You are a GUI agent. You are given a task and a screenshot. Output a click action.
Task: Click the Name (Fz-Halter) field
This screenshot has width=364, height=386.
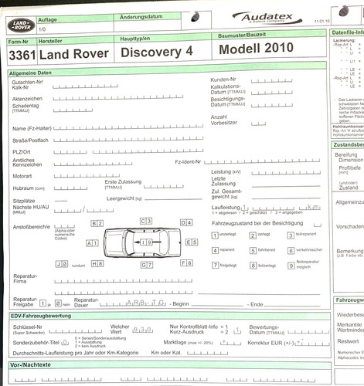click(x=128, y=127)
